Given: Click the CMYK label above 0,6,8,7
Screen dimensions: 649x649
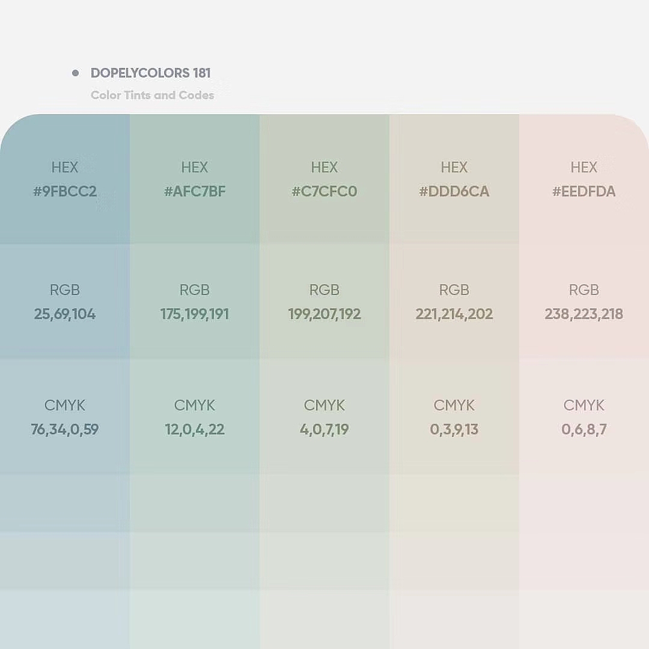Looking at the screenshot, I should [584, 405].
